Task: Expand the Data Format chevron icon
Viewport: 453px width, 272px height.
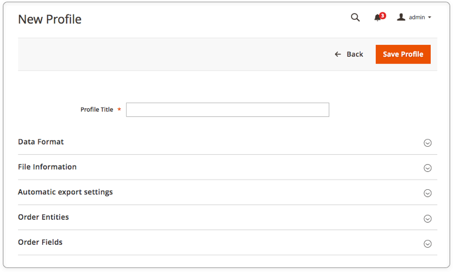Action: pos(427,143)
